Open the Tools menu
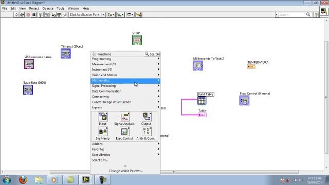 coord(61,9)
